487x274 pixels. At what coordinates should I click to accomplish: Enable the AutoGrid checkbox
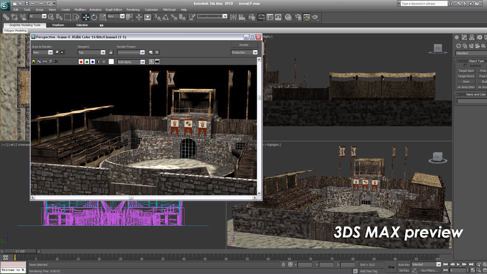pyautogui.click(x=465, y=66)
